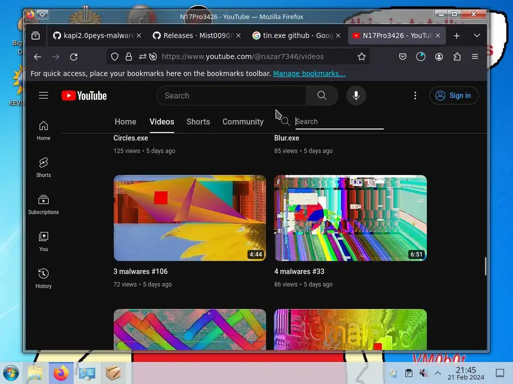Open Manage bookmarks link
This screenshot has width=513, height=384.
coord(309,73)
